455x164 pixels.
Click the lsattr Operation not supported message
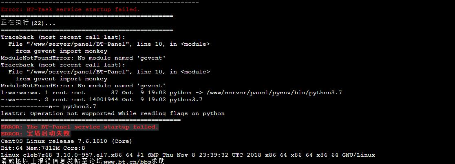pos(113,113)
